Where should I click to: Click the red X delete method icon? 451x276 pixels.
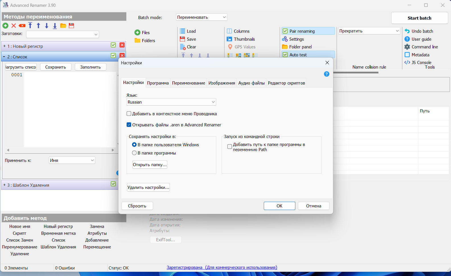(14, 26)
